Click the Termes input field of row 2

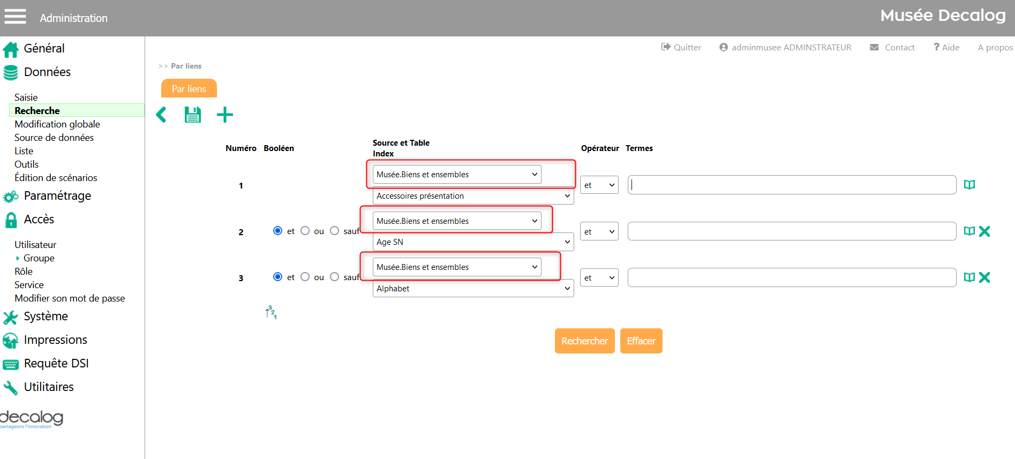[x=791, y=231]
